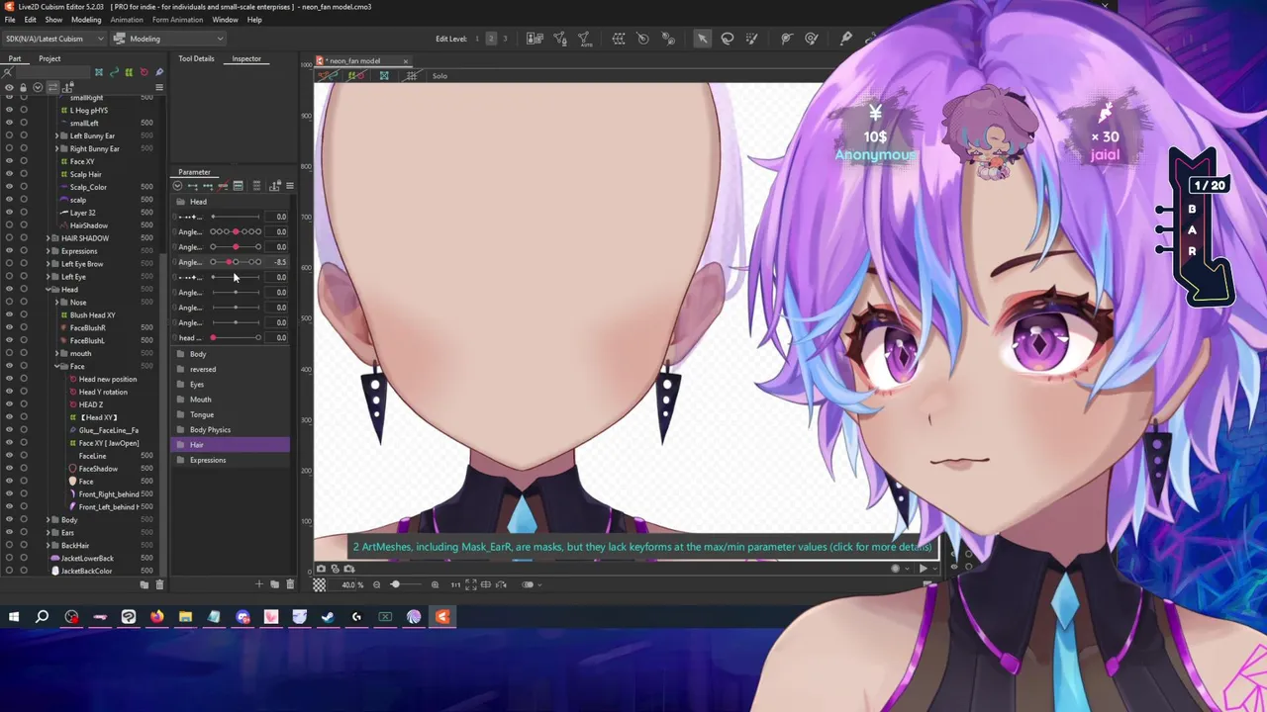Expand the Left Eye folder
The width and height of the screenshot is (1267, 712).
coord(49,277)
